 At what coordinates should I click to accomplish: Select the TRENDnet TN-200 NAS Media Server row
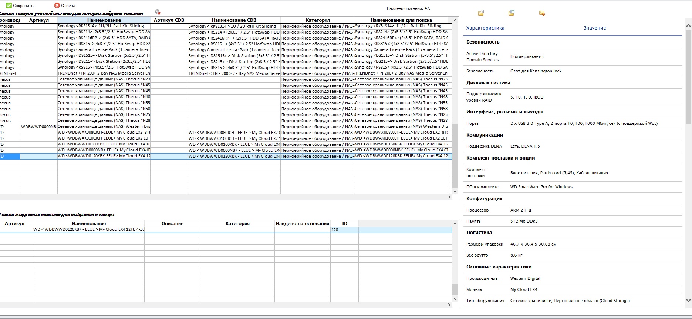[226, 73]
